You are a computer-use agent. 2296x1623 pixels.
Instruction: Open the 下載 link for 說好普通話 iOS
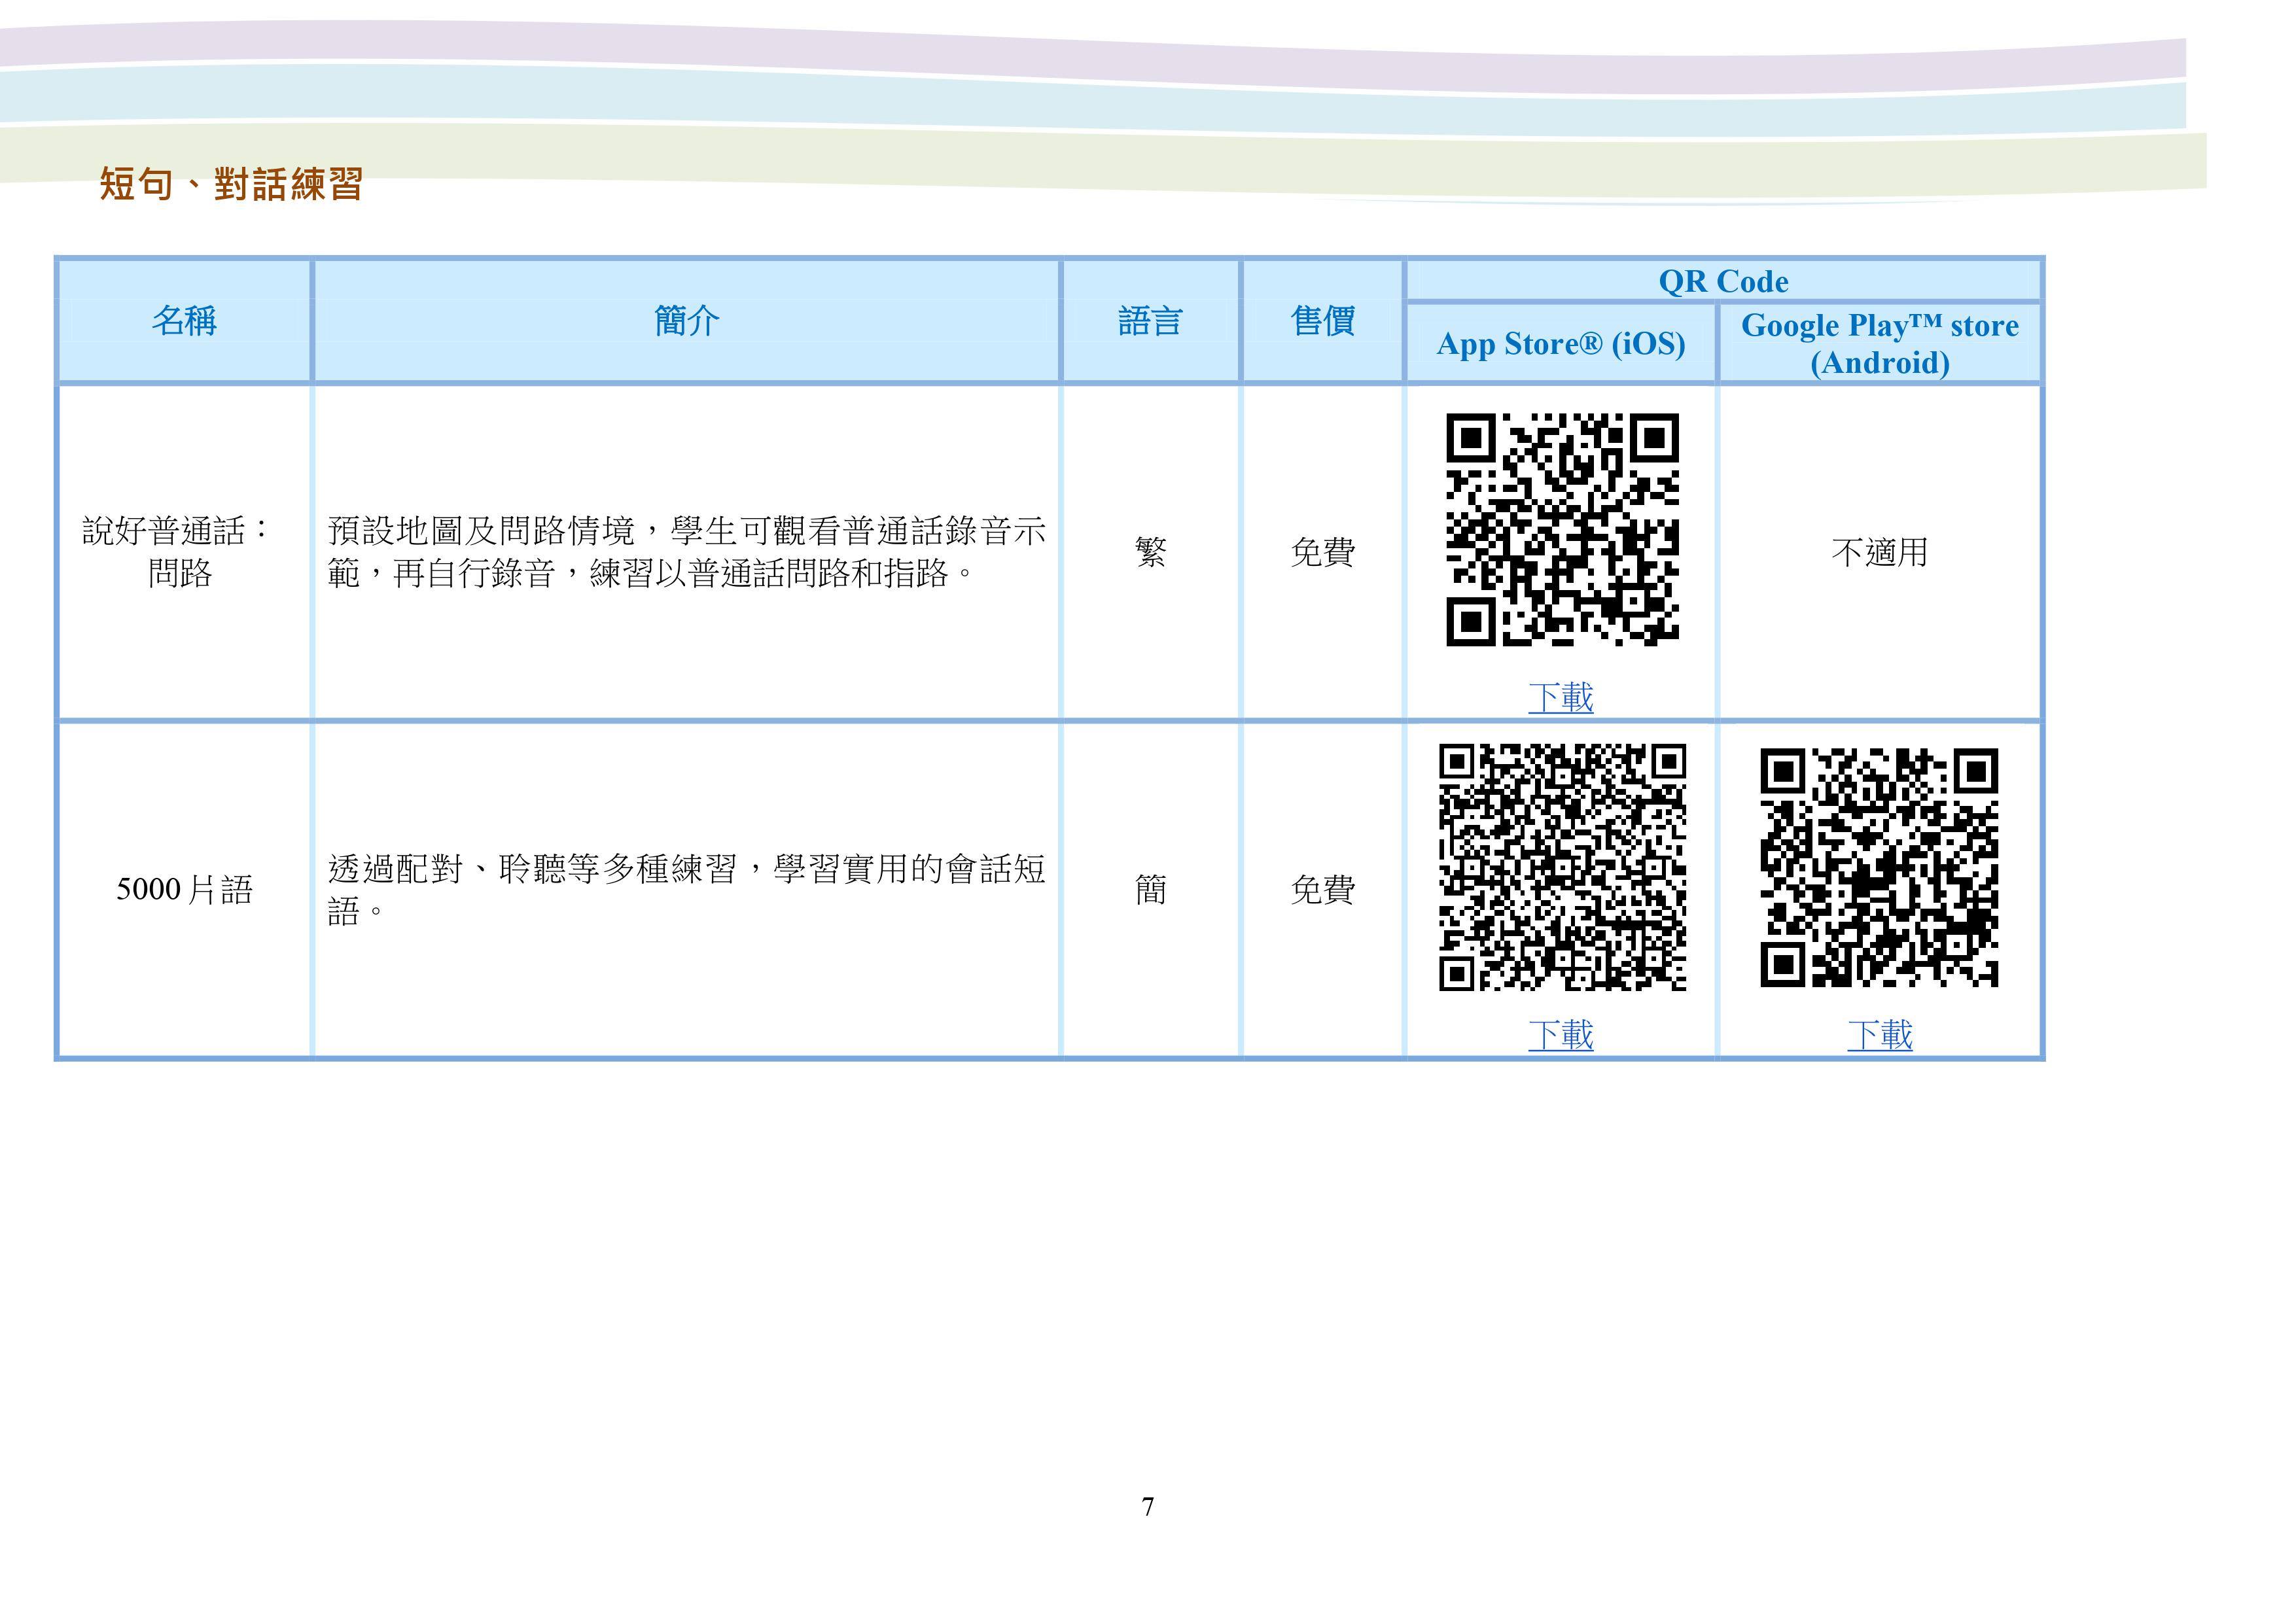click(1560, 697)
